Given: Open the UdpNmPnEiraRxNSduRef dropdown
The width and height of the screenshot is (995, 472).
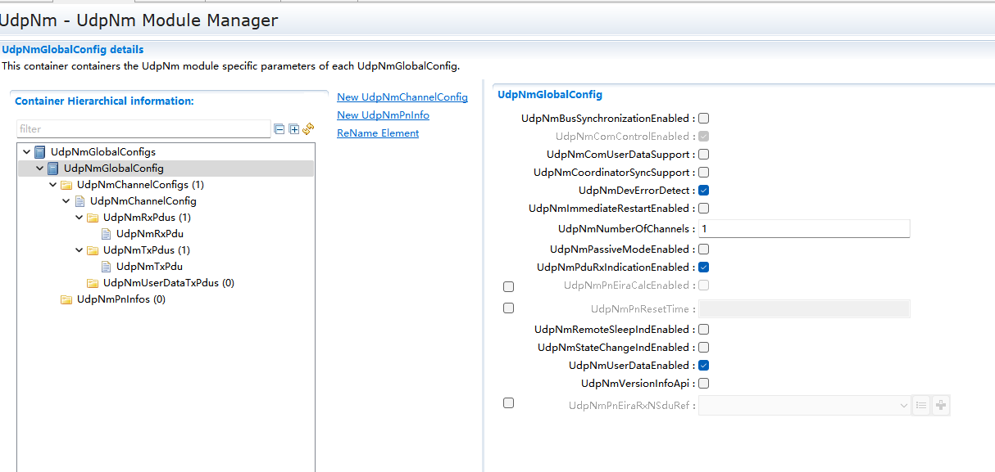Looking at the screenshot, I should click(x=903, y=405).
